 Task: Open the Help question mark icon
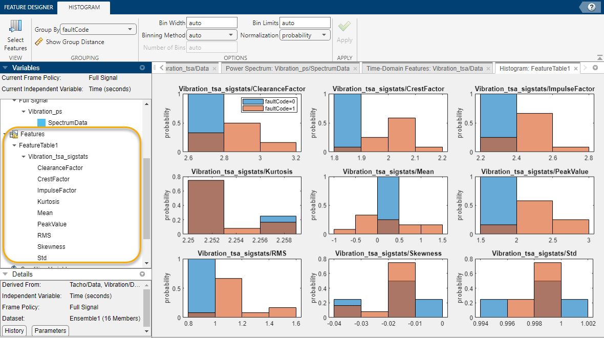pos(592,7)
